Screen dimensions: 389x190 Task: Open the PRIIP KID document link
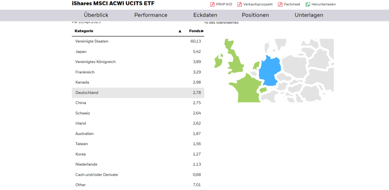pyautogui.click(x=224, y=4)
